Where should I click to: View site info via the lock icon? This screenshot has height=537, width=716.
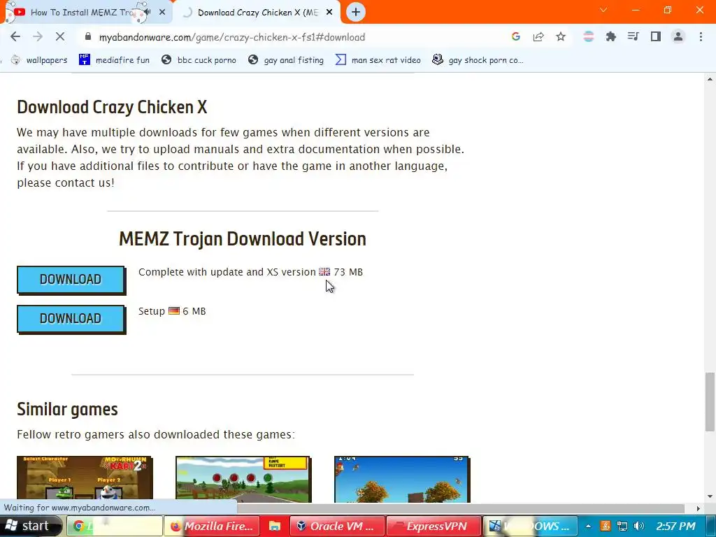click(x=88, y=37)
